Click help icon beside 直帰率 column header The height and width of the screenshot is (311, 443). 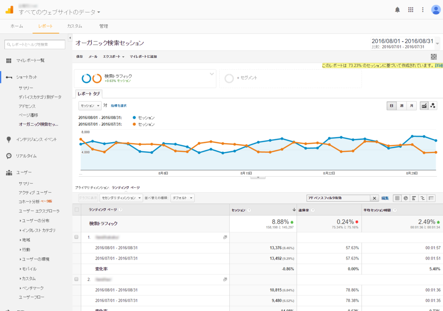[x=313, y=210]
